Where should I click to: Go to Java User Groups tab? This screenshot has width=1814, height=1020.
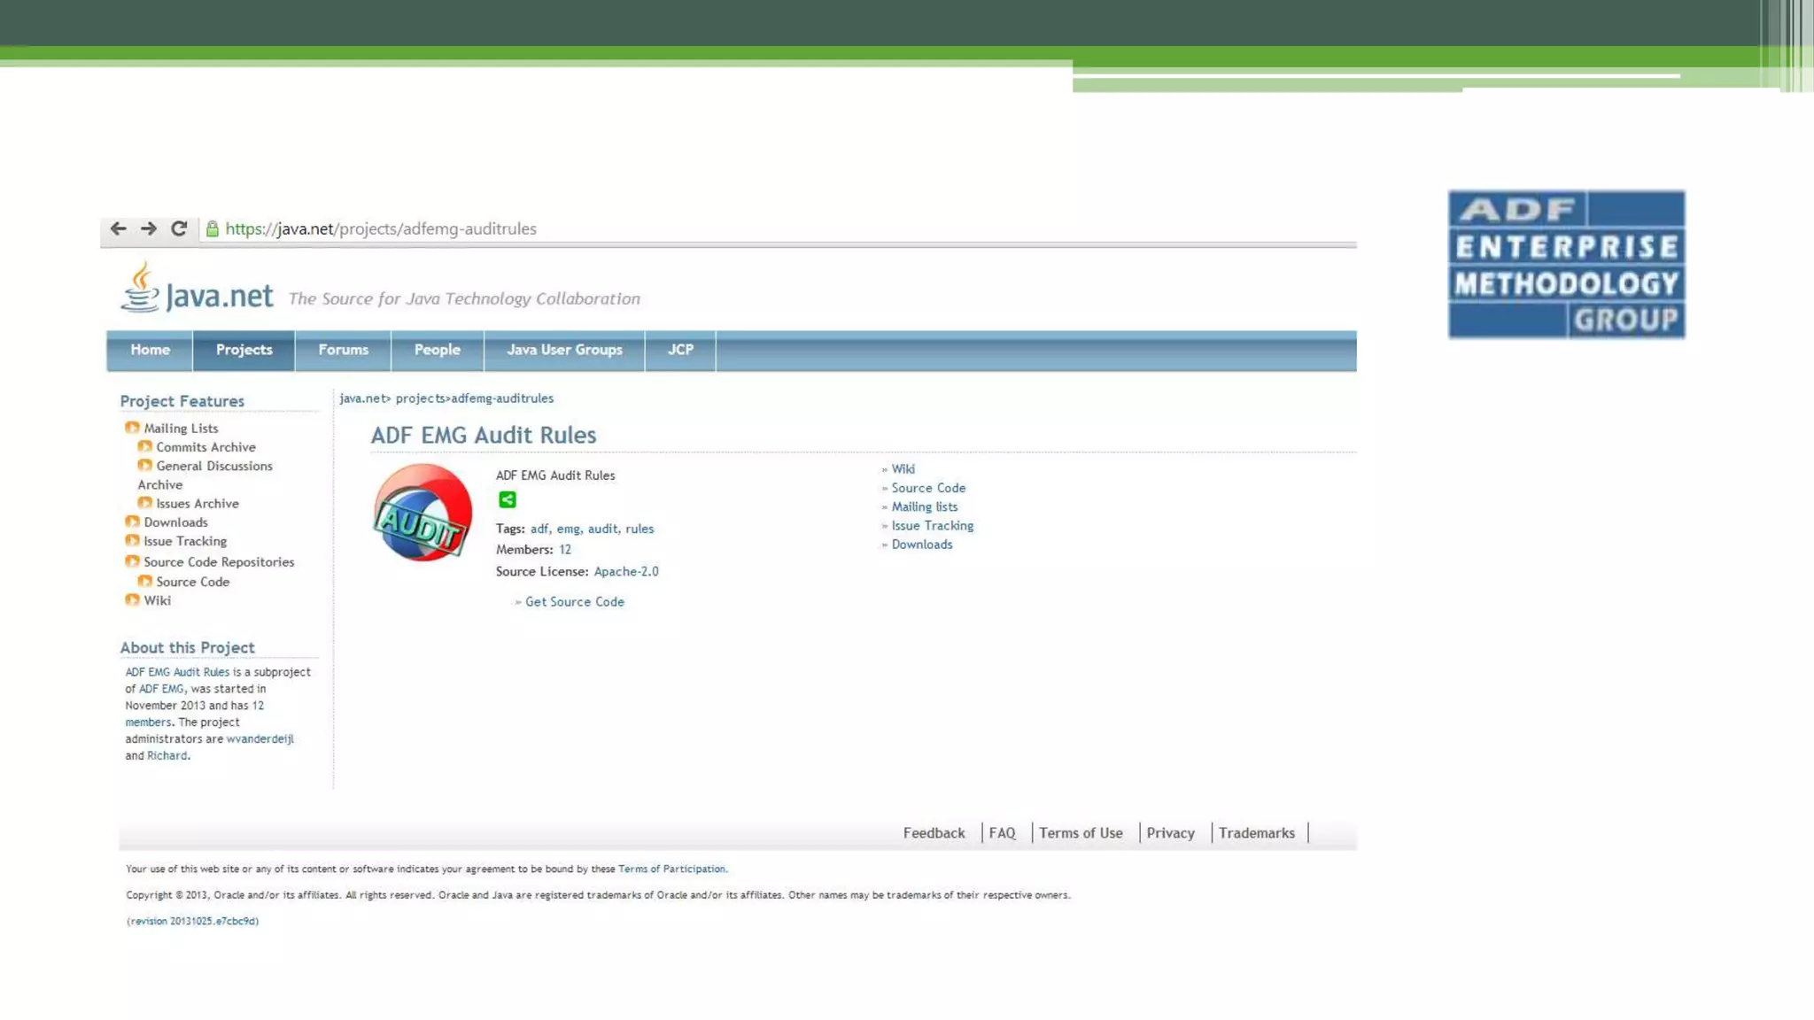564,350
